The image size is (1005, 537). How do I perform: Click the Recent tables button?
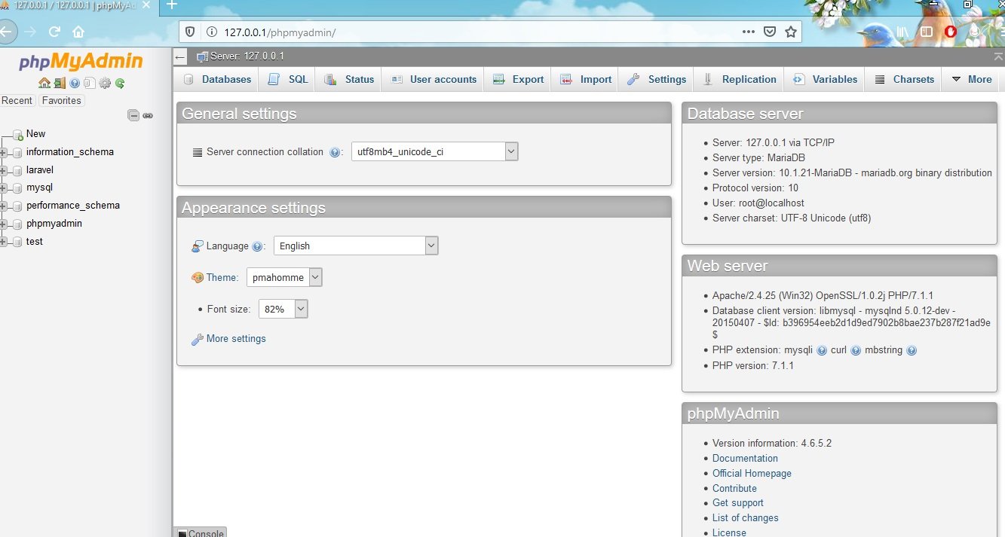tap(17, 101)
